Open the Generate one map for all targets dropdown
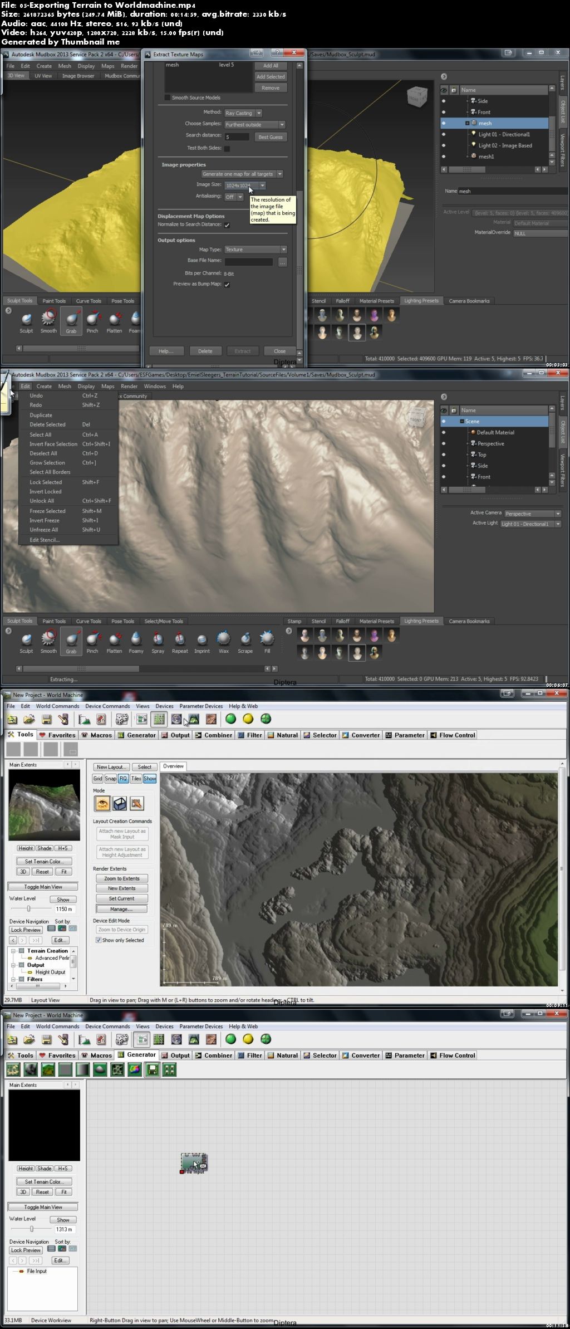570x1329 pixels. (242, 174)
